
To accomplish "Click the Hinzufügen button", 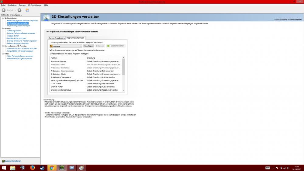I will point(88,46).
